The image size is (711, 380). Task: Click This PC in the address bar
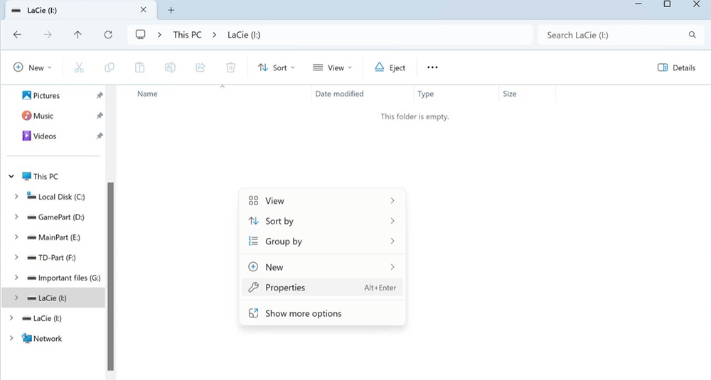click(187, 35)
